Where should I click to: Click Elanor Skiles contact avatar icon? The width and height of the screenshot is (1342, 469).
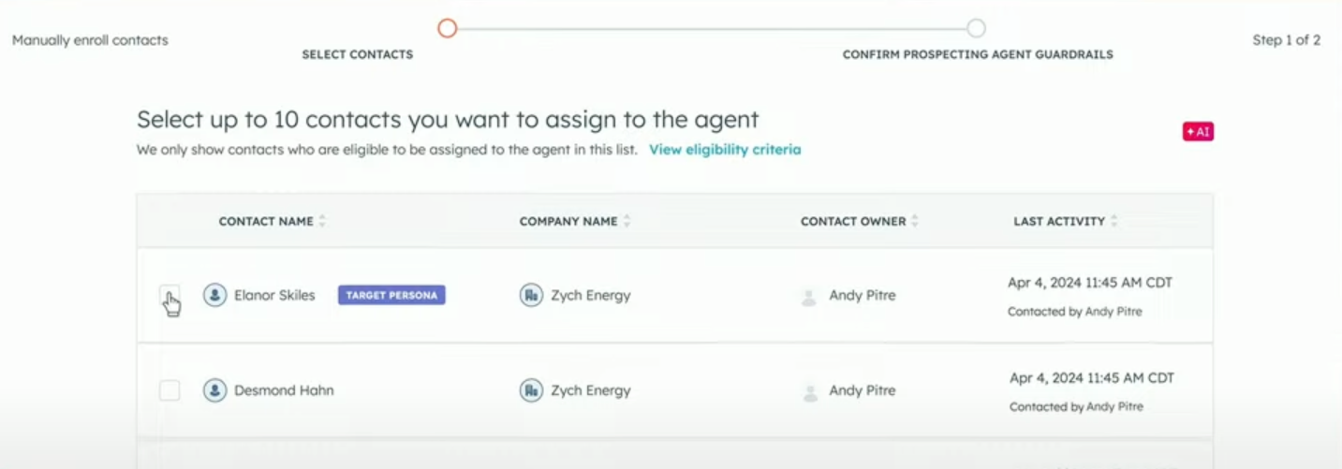(x=215, y=295)
